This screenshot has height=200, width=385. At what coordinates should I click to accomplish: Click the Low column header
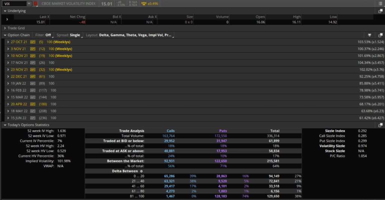click(333, 17)
